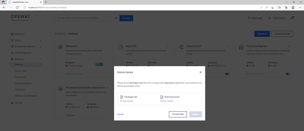Open the LOCAL/admin user menu

click(x=277, y=18)
